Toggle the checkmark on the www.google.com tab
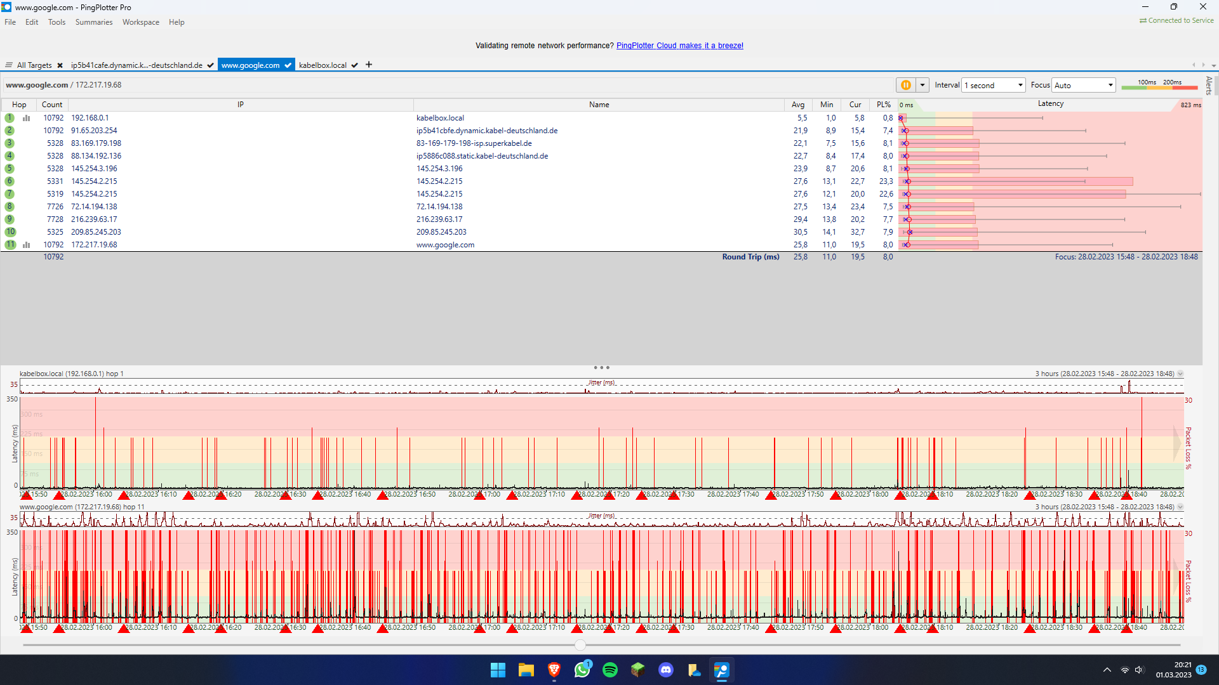 tap(288, 65)
